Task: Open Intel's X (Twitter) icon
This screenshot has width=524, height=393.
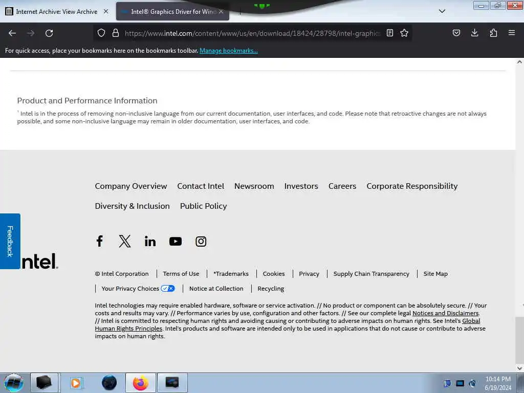Action: pos(125,241)
